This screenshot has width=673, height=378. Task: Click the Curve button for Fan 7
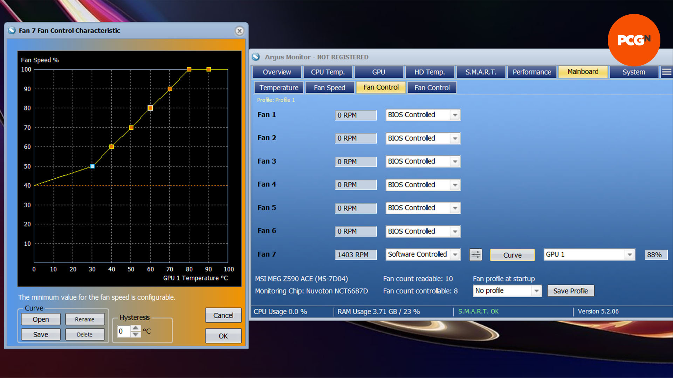click(x=512, y=255)
